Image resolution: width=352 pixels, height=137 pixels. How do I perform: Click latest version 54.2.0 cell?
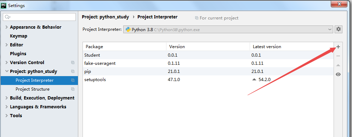[x=265, y=80]
